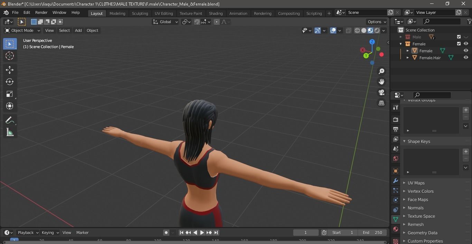This screenshot has width=472, height=244.
Task: Open the File menu
Action: pyautogui.click(x=15, y=12)
